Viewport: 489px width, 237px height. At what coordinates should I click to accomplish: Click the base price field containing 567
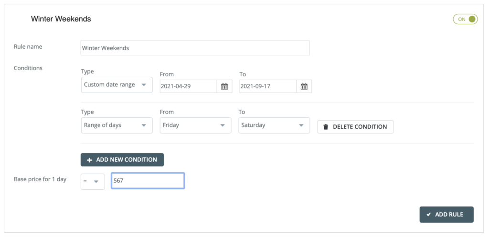(x=148, y=181)
